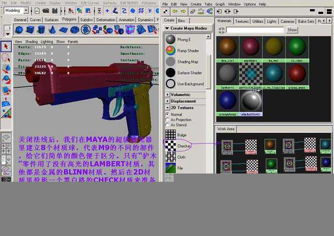Show both Hypershade tab panels icon
334x236 pixels.
point(329,11)
